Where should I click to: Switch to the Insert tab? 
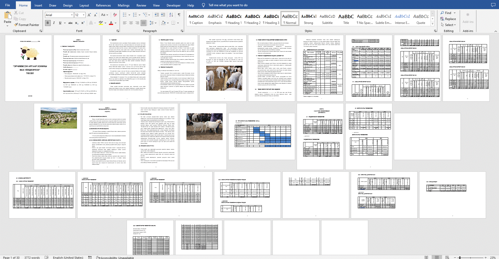click(38, 5)
